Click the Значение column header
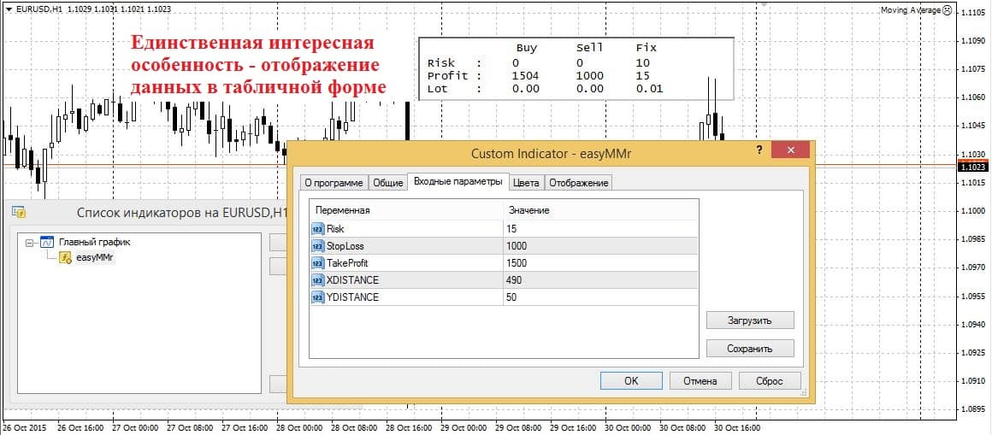 tap(601, 210)
